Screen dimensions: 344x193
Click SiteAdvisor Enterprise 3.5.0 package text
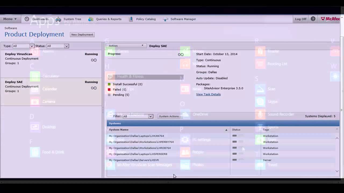[223, 88]
